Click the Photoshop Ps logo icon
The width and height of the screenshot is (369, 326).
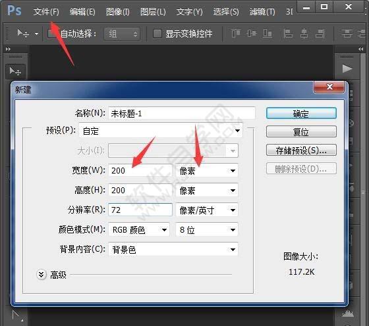point(14,11)
